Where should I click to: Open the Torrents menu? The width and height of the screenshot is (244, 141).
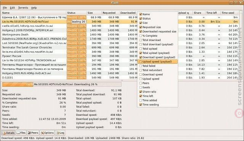[23, 8]
